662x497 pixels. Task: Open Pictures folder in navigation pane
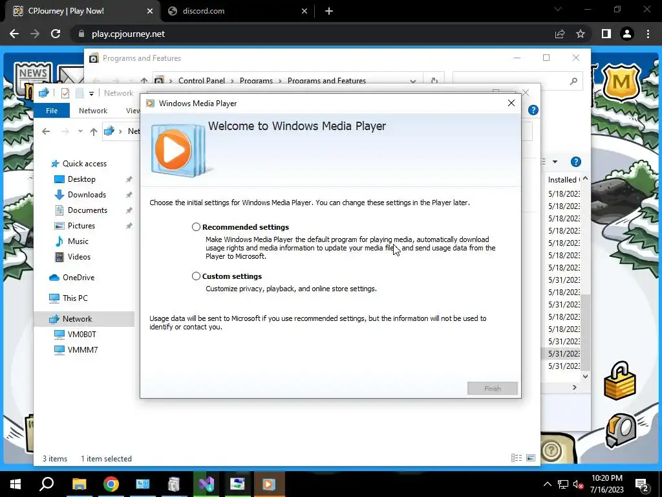click(x=81, y=226)
